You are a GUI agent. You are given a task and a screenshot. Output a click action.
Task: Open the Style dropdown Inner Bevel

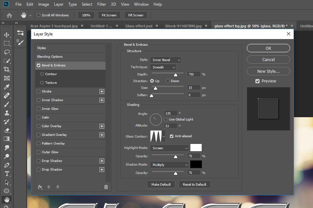coord(166,60)
